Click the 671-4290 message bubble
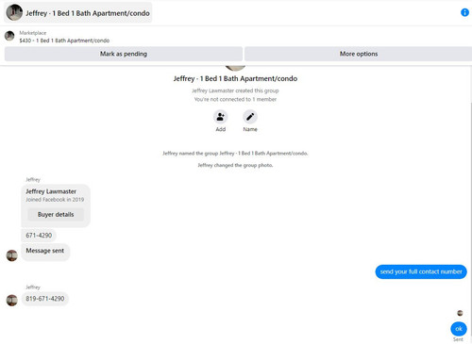Screen dimensions: 472x344 click(x=39, y=236)
